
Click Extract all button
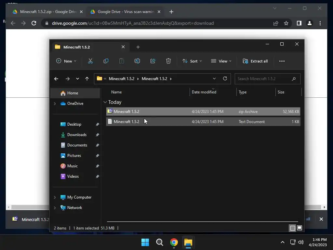point(255,61)
